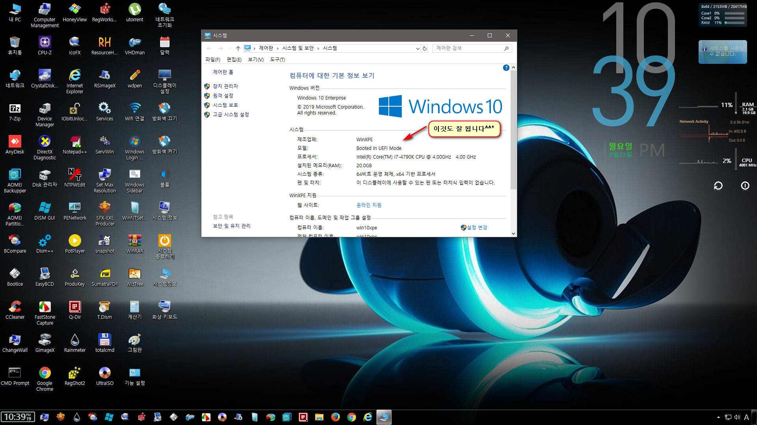
Task: Open the volume icon in system tray
Action: [737, 417]
